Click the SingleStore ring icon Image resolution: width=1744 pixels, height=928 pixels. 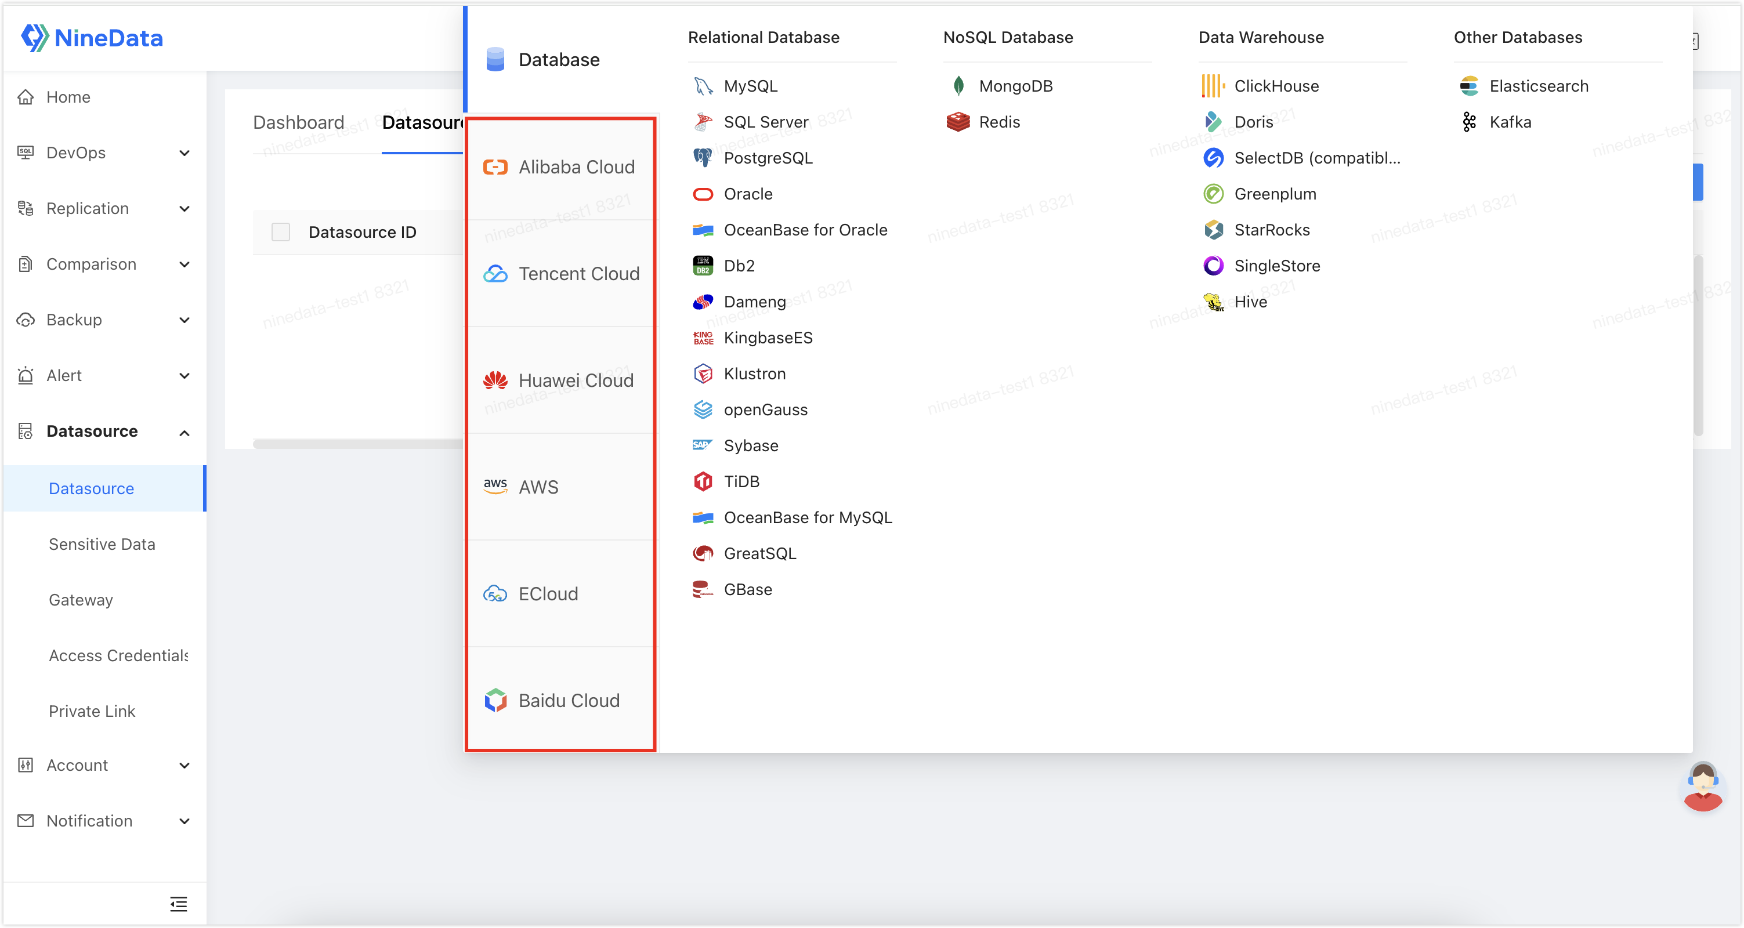(1213, 266)
